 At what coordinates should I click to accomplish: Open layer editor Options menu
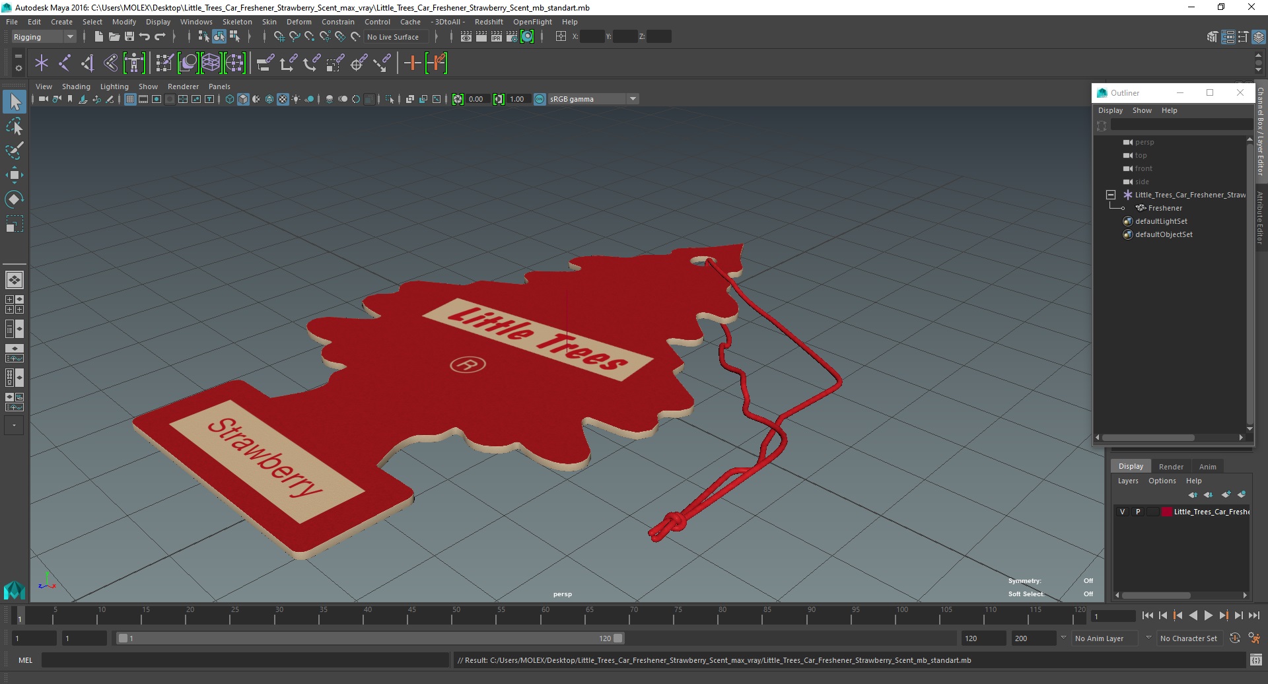1162,481
